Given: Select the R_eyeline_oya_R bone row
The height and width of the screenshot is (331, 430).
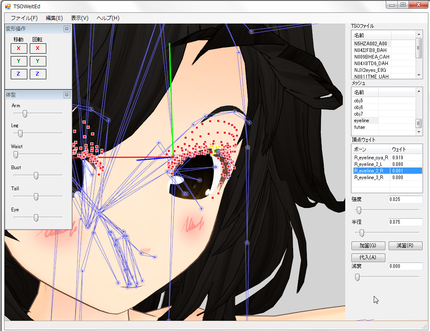Looking at the screenshot, I should coord(371,158).
